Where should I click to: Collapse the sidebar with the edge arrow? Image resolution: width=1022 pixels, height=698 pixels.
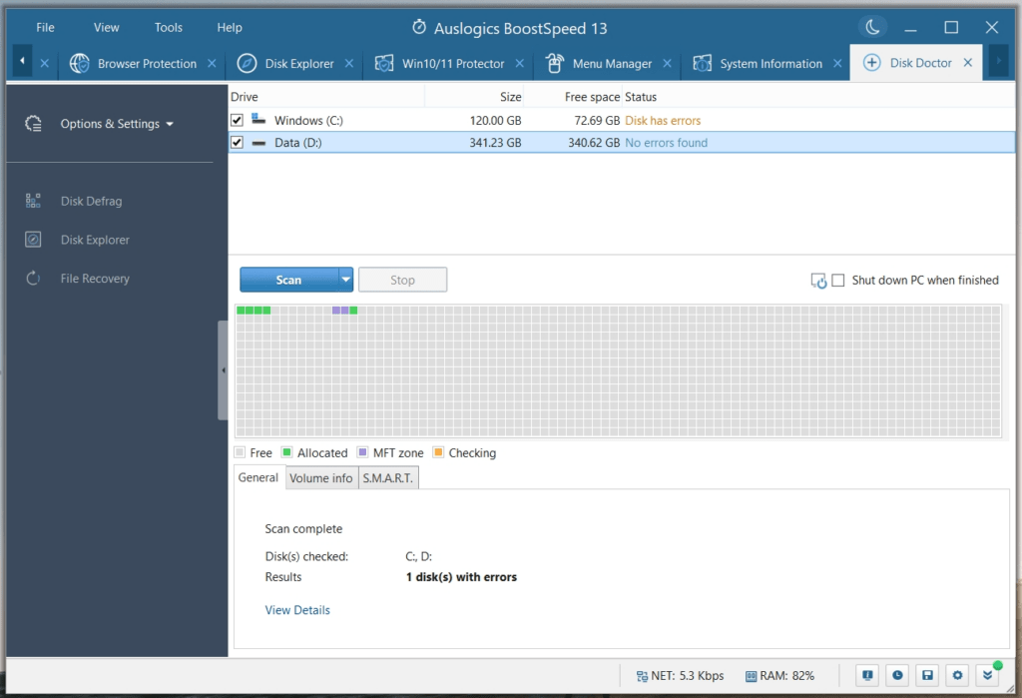(x=223, y=369)
